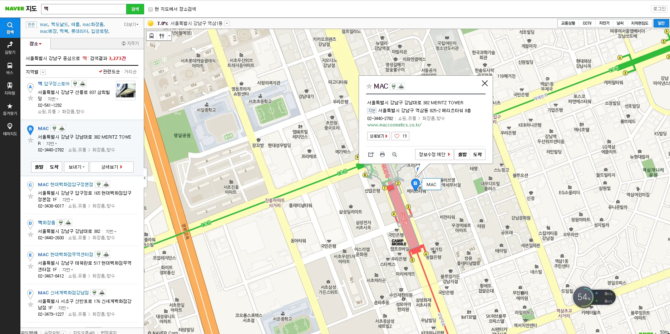The width and height of the screenshot is (670, 334).
Task: Select the 지하철 subway icon in sidebar
Action: (x=10, y=88)
